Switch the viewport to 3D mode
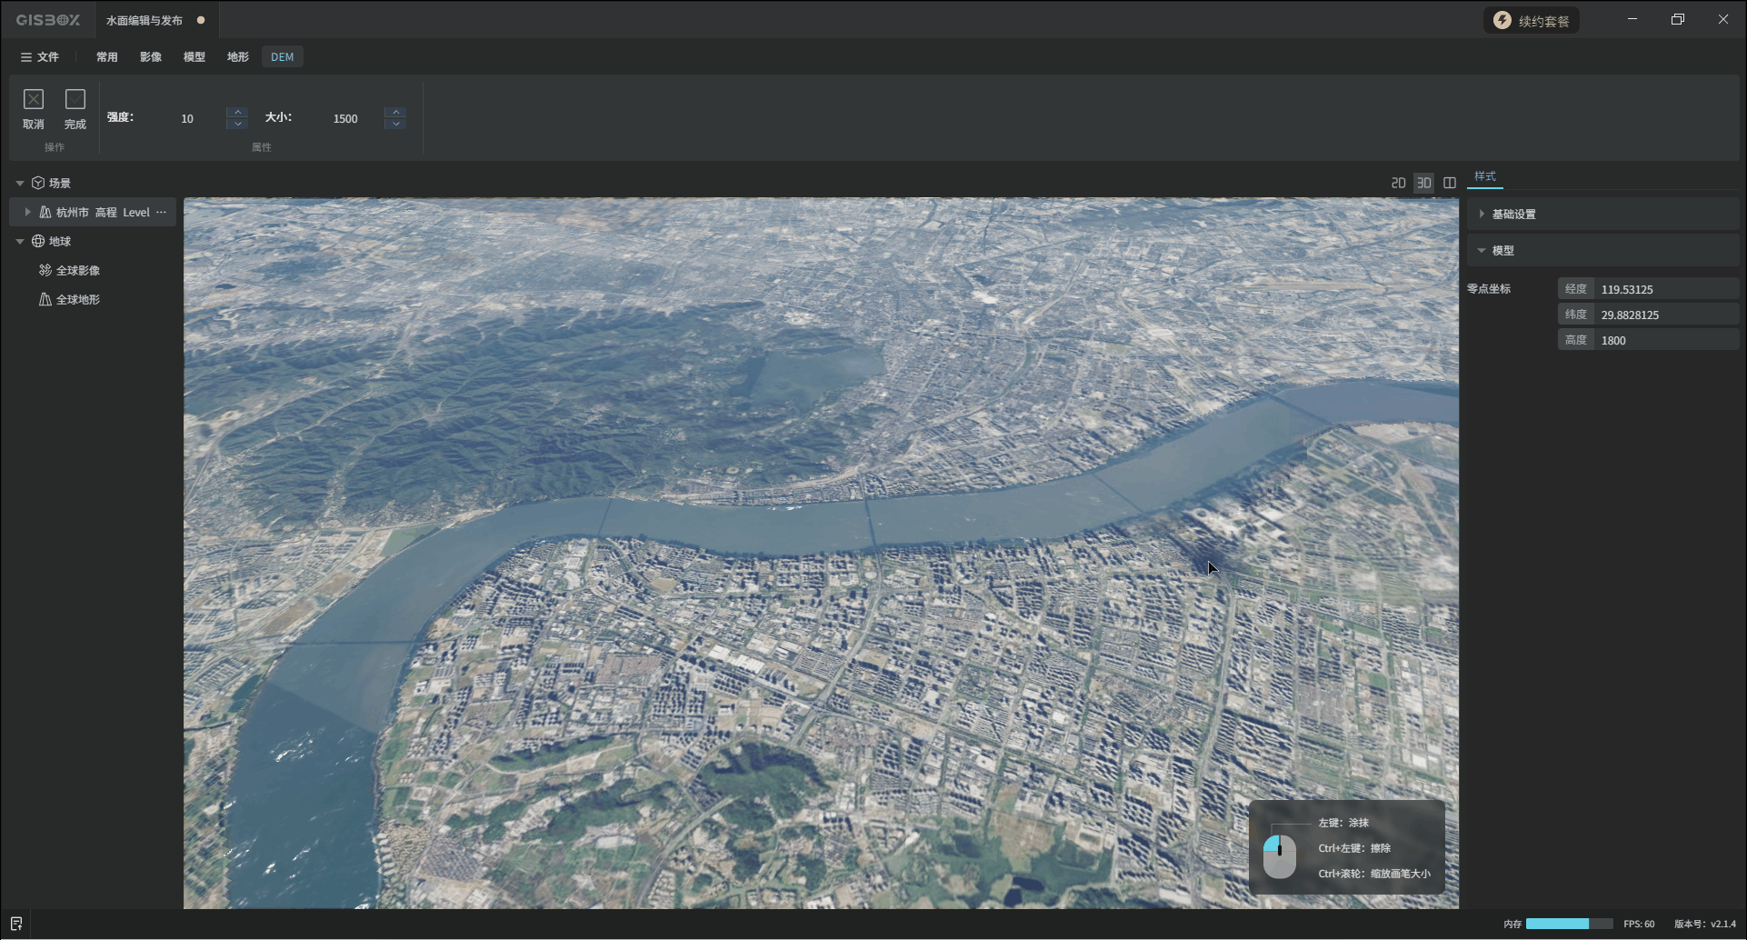1747x940 pixels. (x=1423, y=183)
